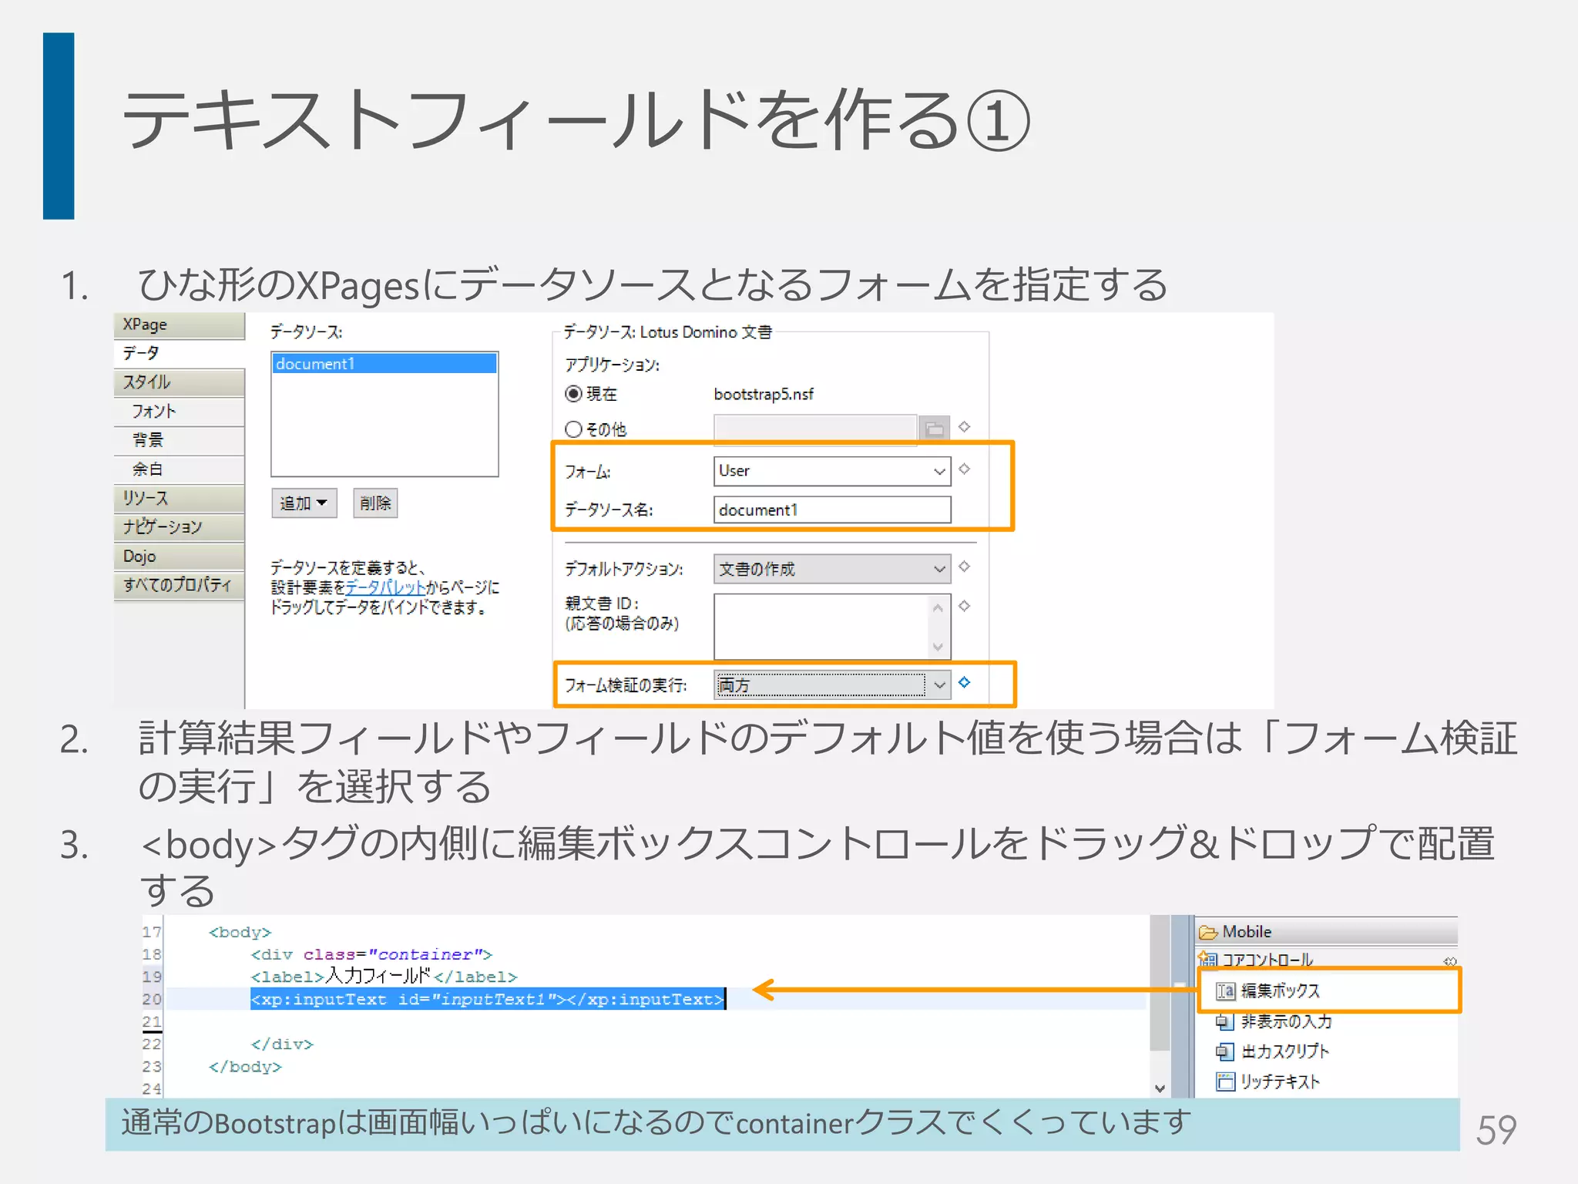Screen dimensions: 1578x1184
Task: Open the デフォルトアクション dropdown
Action: tap(832, 569)
